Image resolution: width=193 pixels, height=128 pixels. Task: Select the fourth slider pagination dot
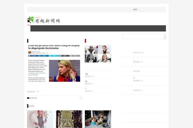click(36, 98)
